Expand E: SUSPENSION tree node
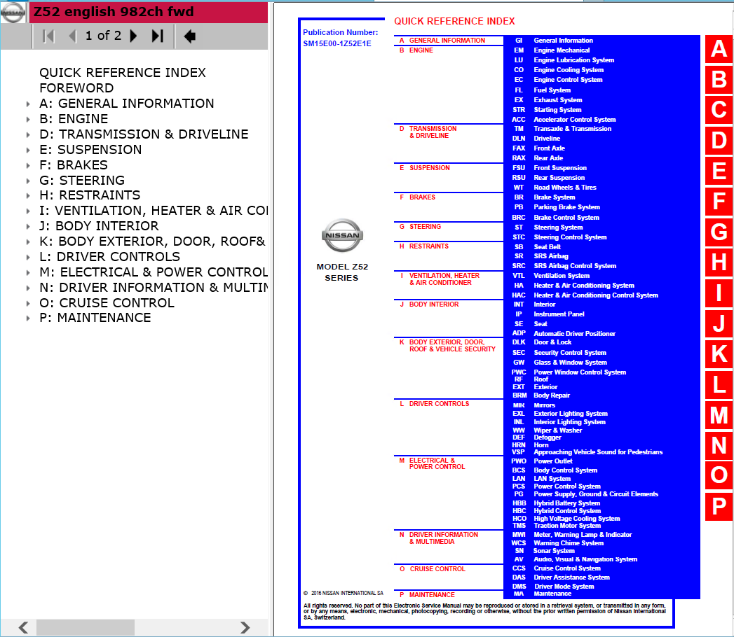 pos(28,150)
